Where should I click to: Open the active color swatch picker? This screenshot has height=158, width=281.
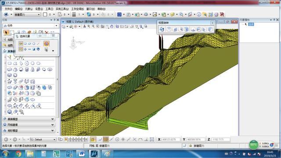tap(45, 14)
